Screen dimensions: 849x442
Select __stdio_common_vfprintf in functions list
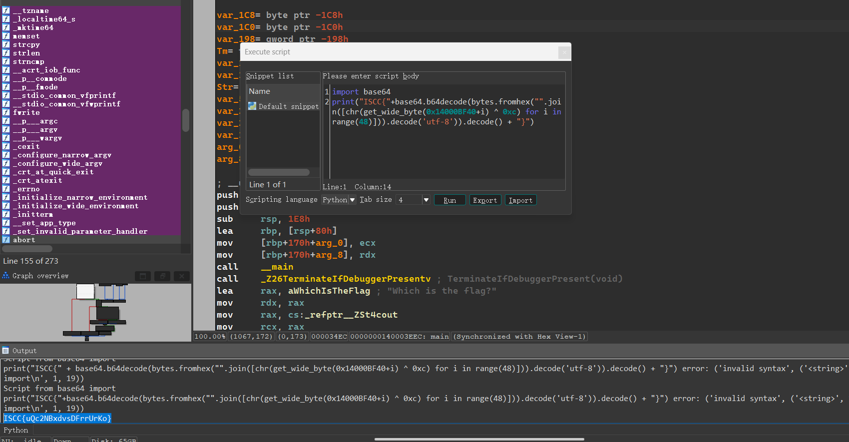tap(64, 95)
